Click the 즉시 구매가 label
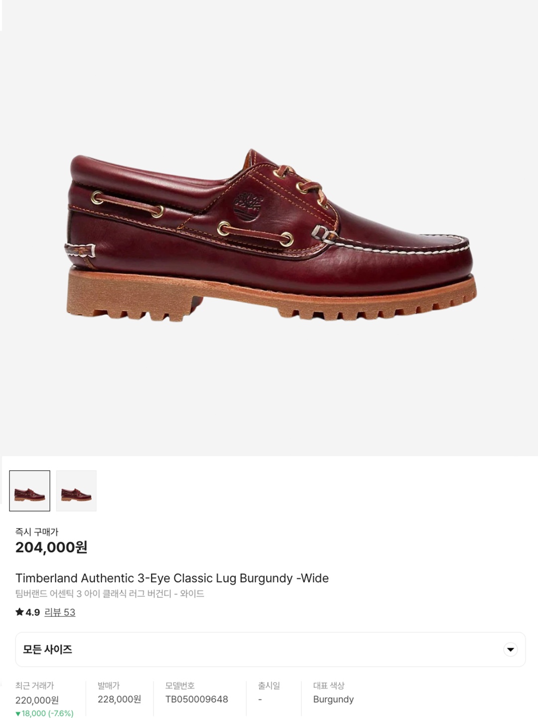The image size is (538, 718). pos(37,532)
